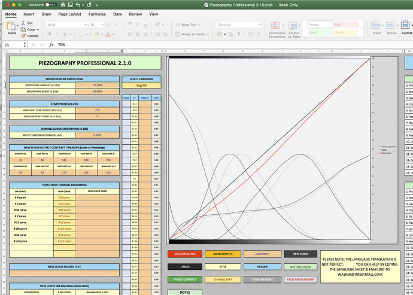The width and height of the screenshot is (413, 295).
Task: Click the Insert cells button
Action: click(x=377, y=28)
